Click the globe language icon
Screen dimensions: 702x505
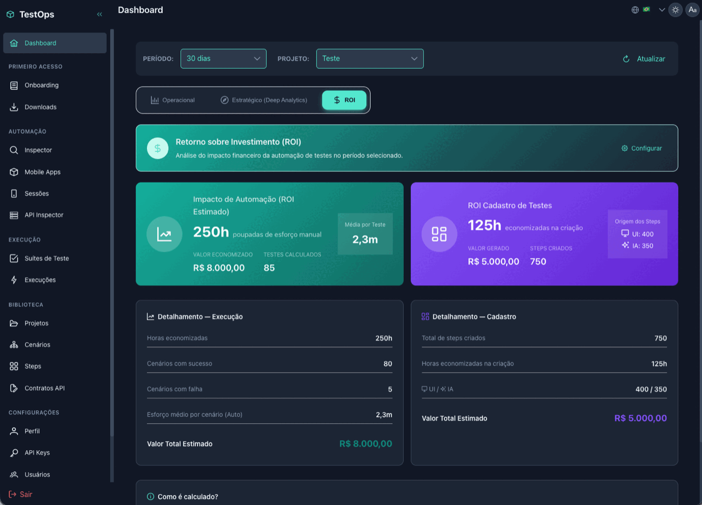click(x=635, y=10)
